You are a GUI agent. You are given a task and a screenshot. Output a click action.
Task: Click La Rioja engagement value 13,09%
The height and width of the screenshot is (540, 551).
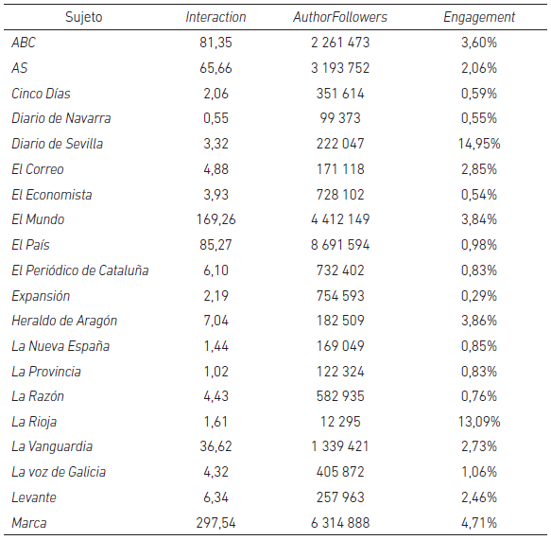[x=479, y=422]
